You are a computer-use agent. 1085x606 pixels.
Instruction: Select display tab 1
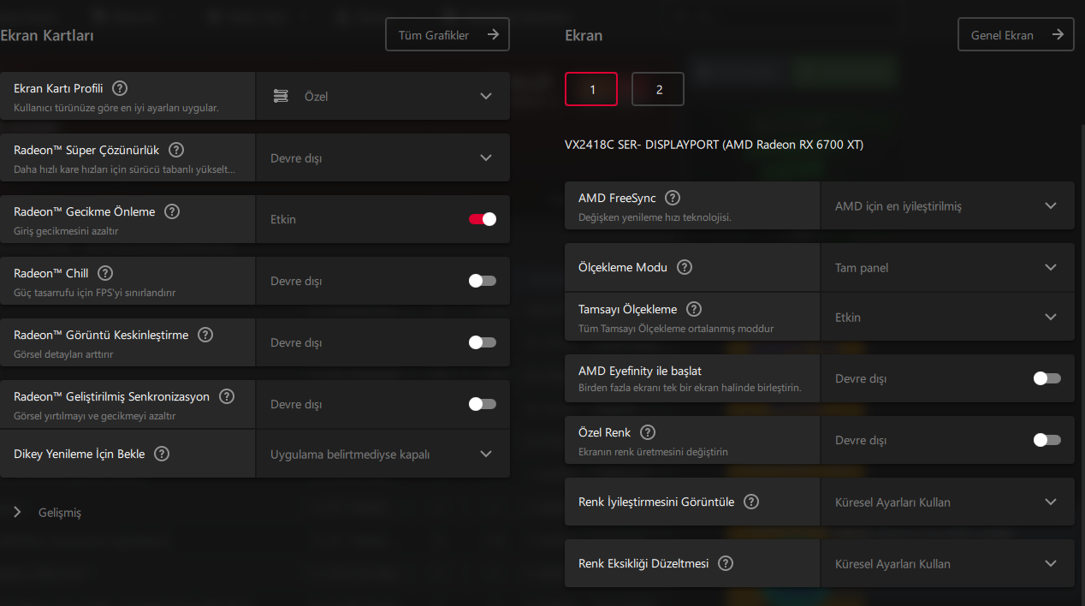[591, 89]
